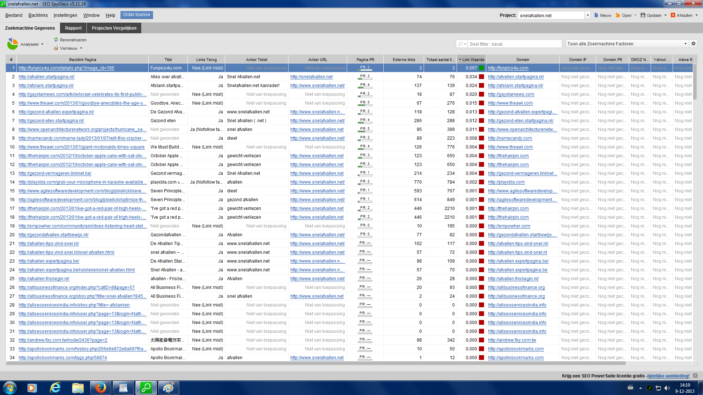Open the Toon alle Zoekmachine Factoren dropdown
This screenshot has width=703, height=395.
click(x=627, y=44)
